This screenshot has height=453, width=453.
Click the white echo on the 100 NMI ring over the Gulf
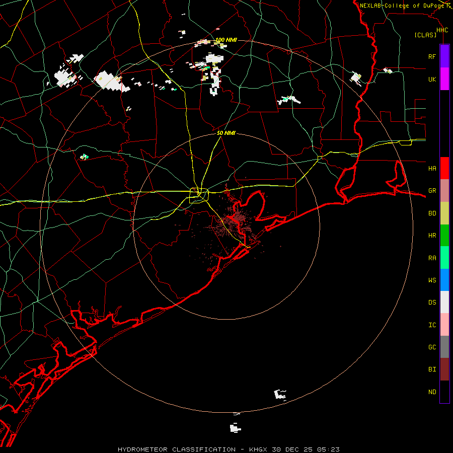pos(280,395)
